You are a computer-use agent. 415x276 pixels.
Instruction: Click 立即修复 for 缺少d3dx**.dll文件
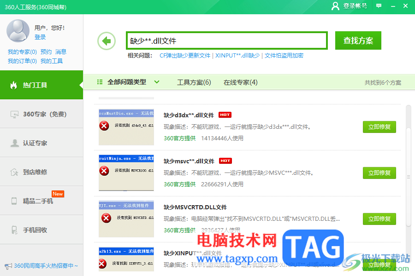pyautogui.click(x=379, y=127)
